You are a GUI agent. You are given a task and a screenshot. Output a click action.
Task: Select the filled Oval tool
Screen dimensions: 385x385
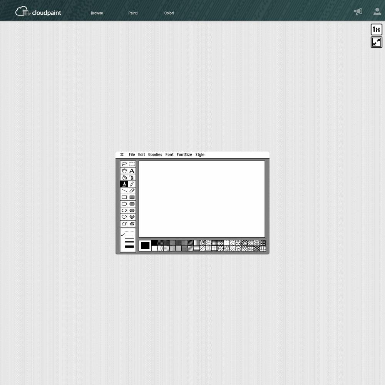(x=132, y=211)
